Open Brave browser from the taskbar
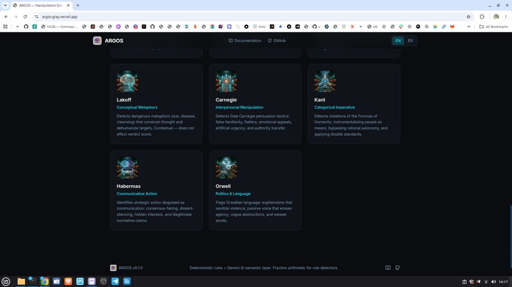 (x=68, y=281)
